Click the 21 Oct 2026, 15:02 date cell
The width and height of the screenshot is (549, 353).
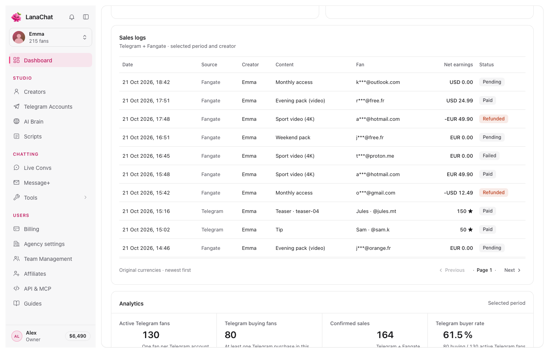(x=146, y=230)
